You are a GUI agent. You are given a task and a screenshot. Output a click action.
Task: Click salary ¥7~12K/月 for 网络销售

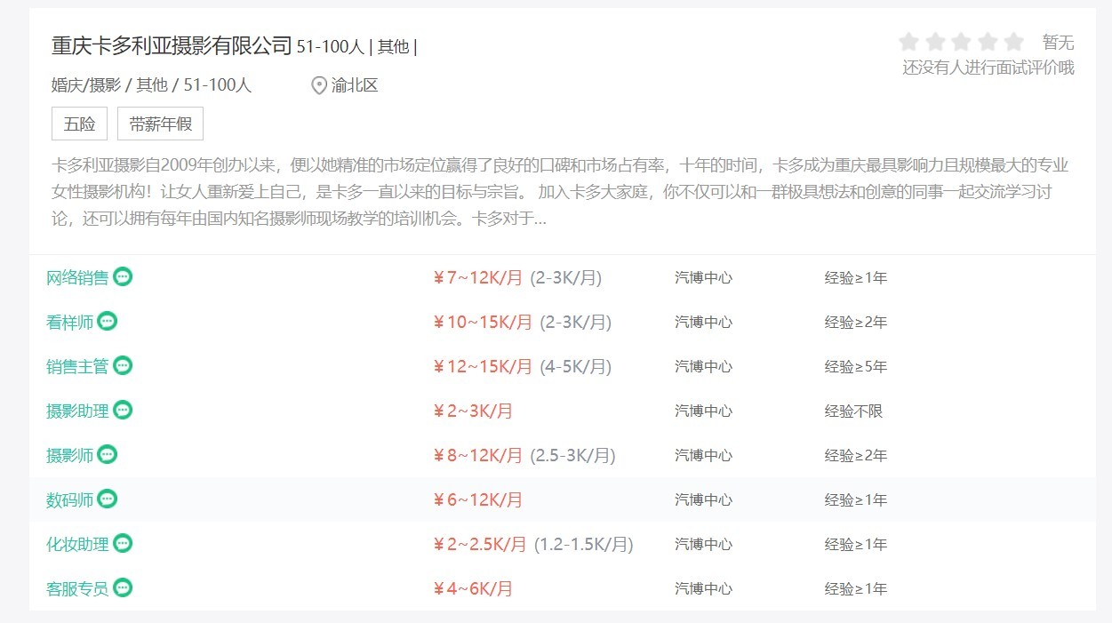pos(477,278)
